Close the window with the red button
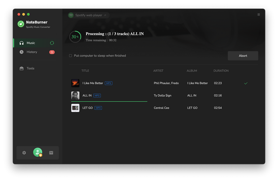Image resolution: width=278 pixels, height=181 pixels. click(19, 14)
